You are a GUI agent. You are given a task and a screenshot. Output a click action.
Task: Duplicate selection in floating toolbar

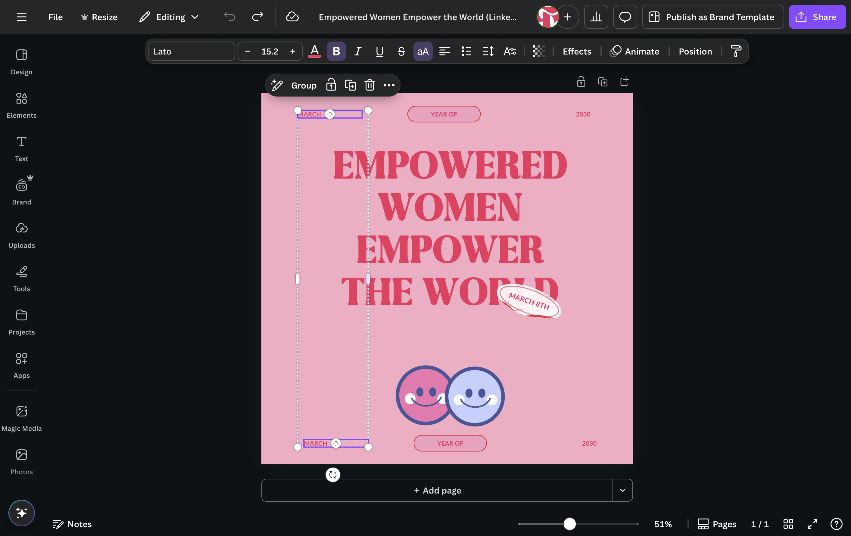350,85
